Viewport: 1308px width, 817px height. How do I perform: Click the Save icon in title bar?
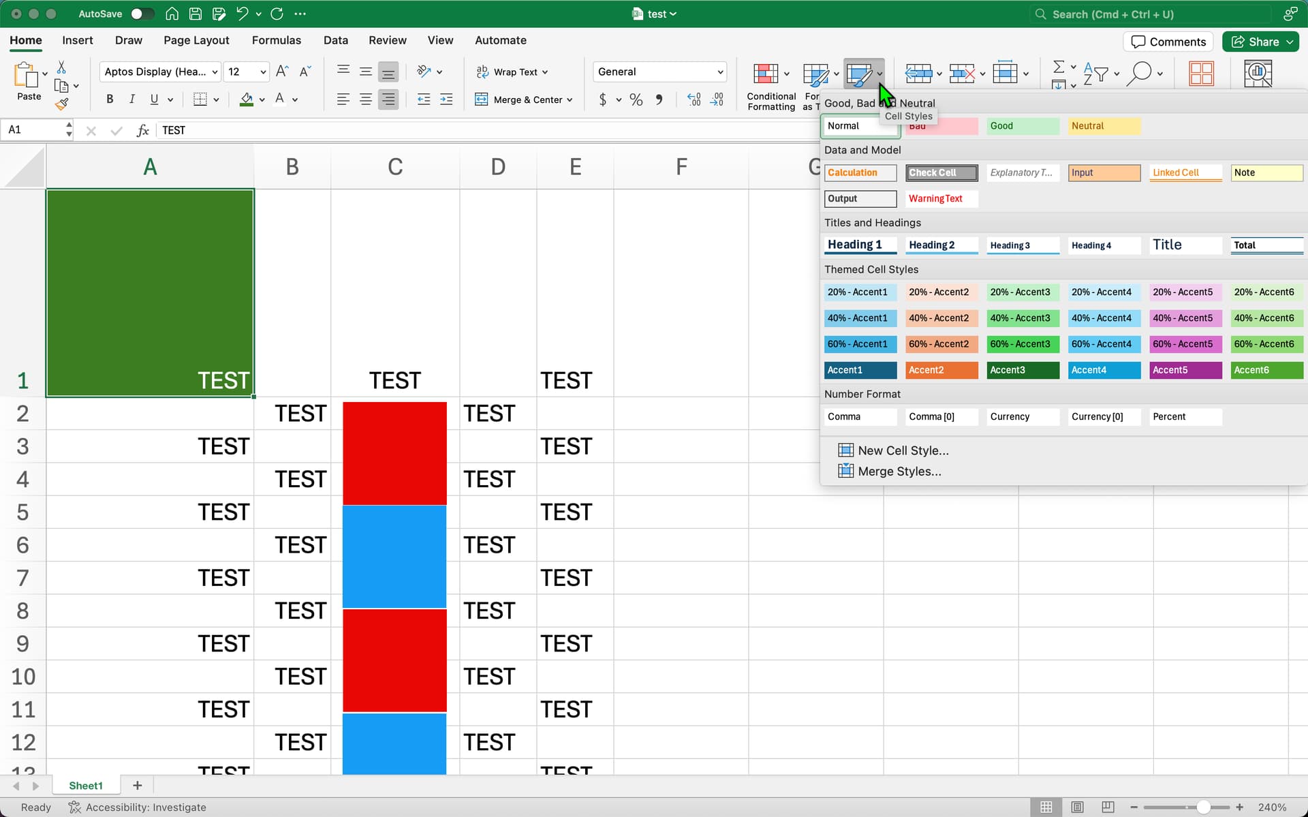(x=196, y=14)
